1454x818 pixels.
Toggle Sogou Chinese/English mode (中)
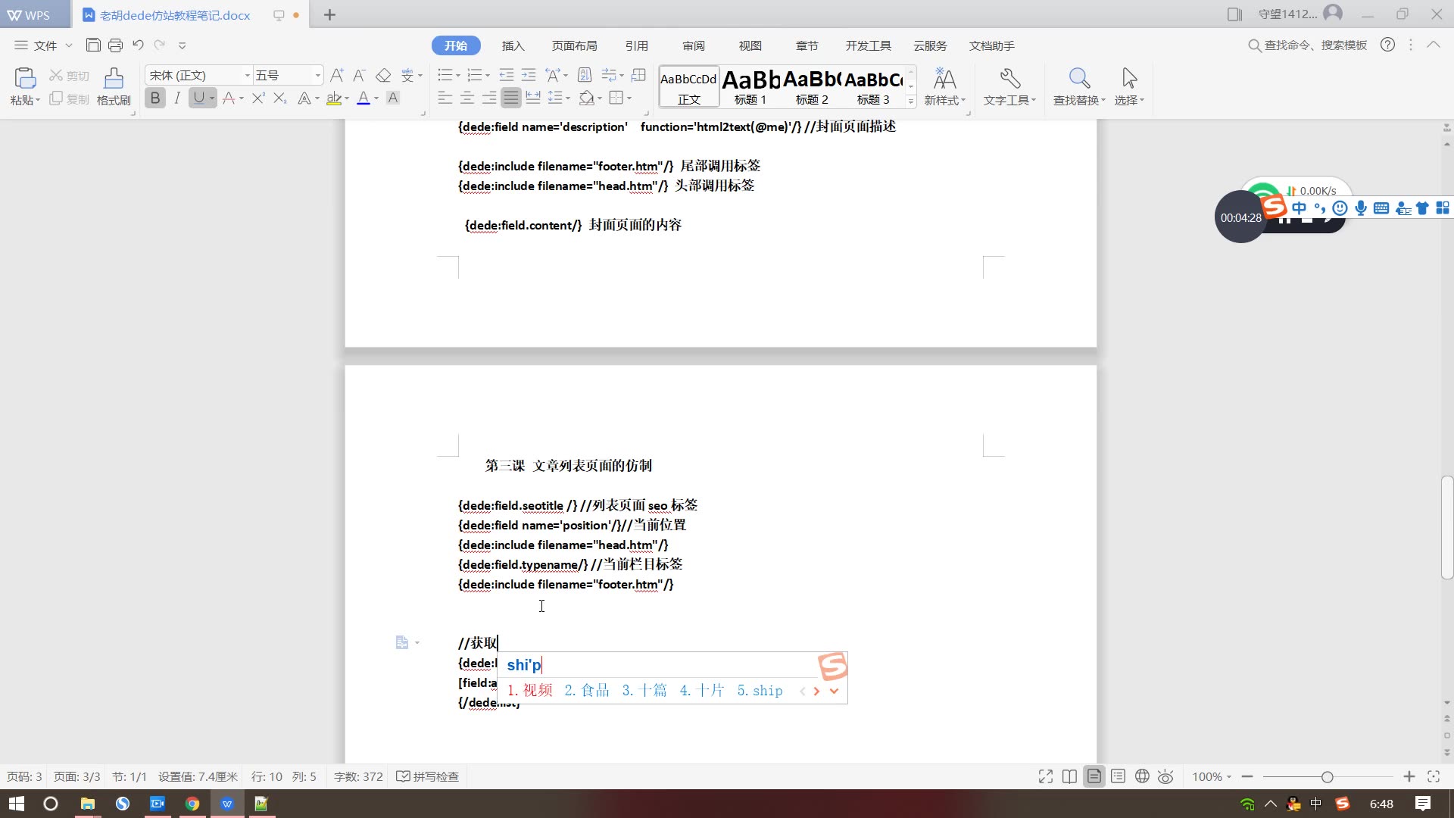(x=1300, y=208)
